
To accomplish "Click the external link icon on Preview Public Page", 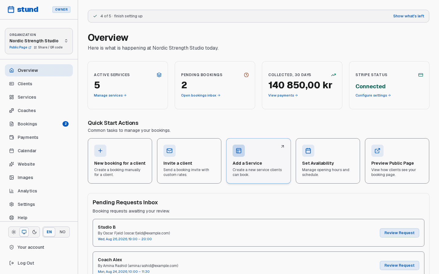I will (x=377, y=151).
